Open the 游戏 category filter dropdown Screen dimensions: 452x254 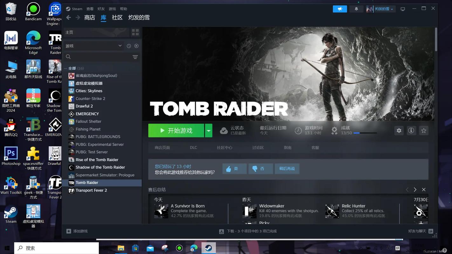(93, 46)
